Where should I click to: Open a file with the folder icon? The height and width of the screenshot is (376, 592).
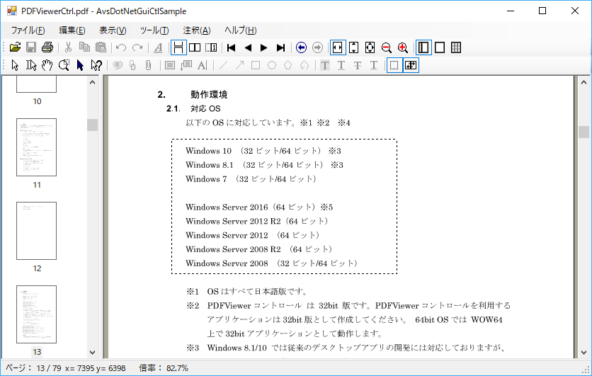[x=15, y=47]
